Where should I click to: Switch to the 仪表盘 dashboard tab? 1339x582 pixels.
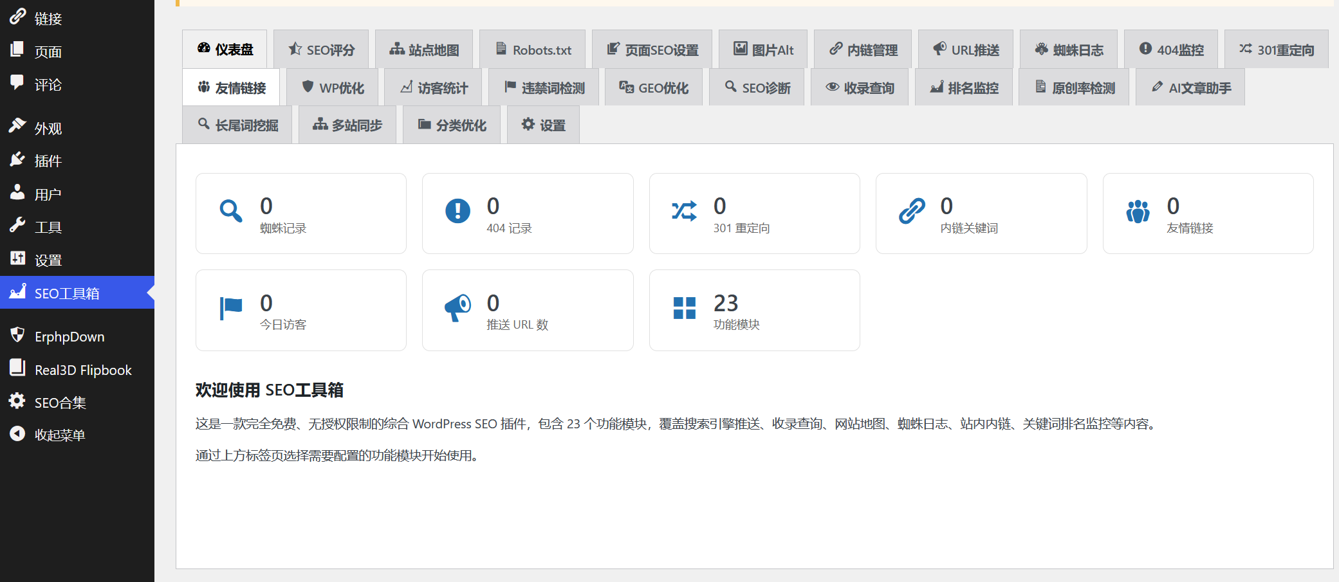pyautogui.click(x=225, y=49)
